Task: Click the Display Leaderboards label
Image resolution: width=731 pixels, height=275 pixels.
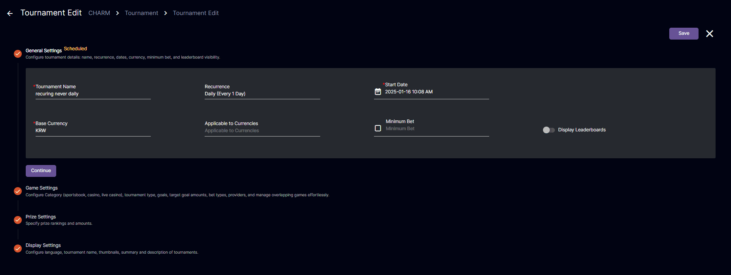Action: (582, 130)
